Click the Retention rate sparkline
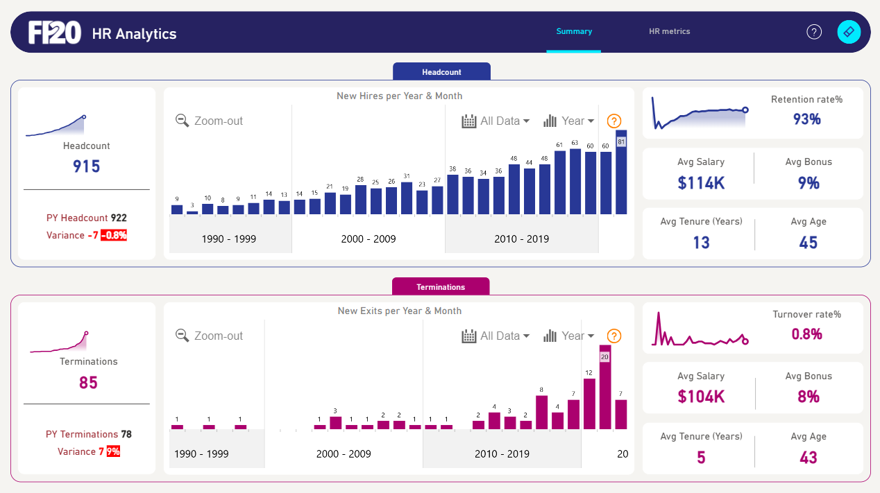This screenshot has width=880, height=493. 700,114
